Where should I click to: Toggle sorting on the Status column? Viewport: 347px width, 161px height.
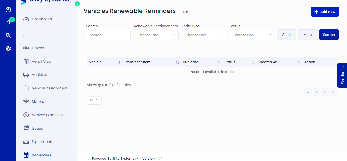[252, 62]
